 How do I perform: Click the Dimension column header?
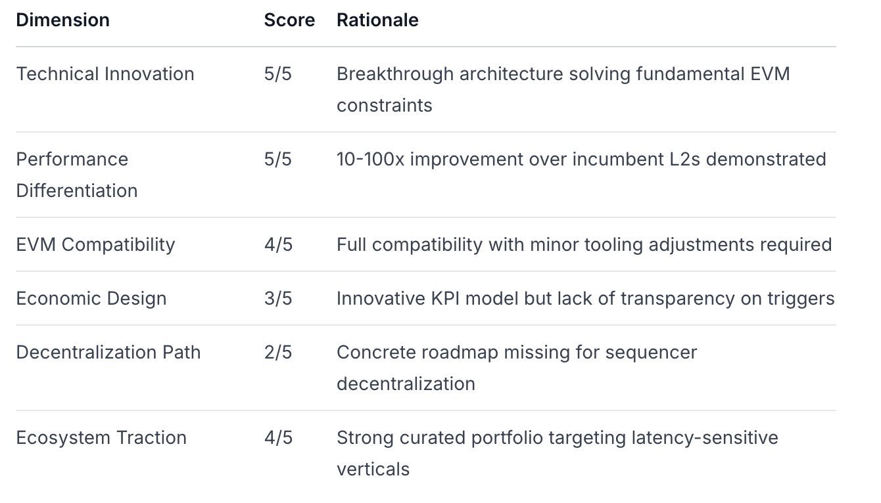63,20
